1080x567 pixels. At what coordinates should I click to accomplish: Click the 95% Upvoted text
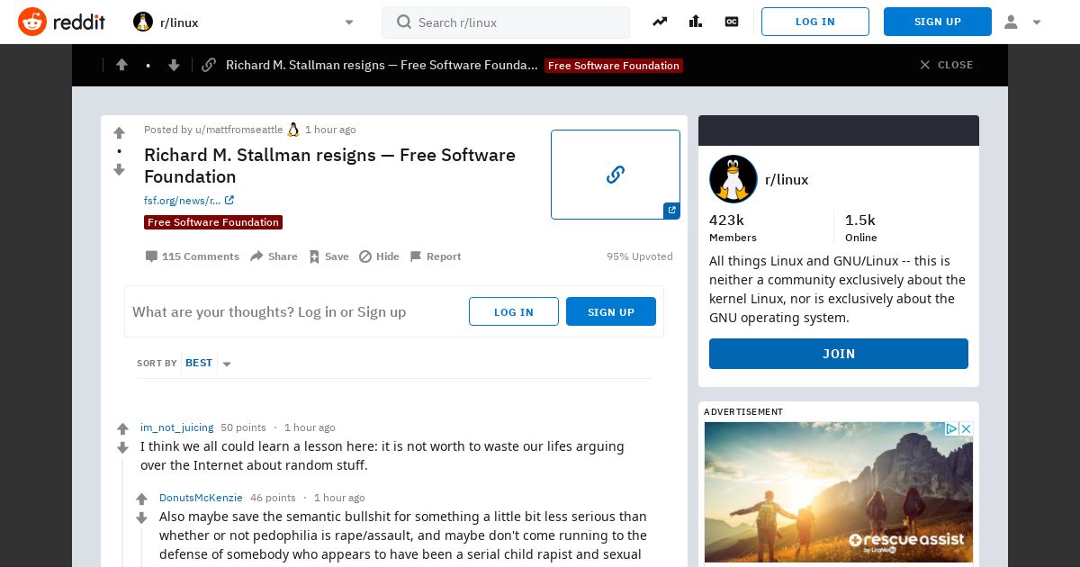[640, 256]
